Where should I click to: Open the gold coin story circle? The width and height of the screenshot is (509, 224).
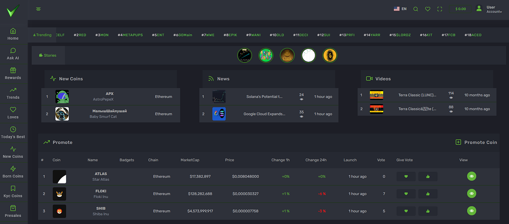click(x=330, y=56)
